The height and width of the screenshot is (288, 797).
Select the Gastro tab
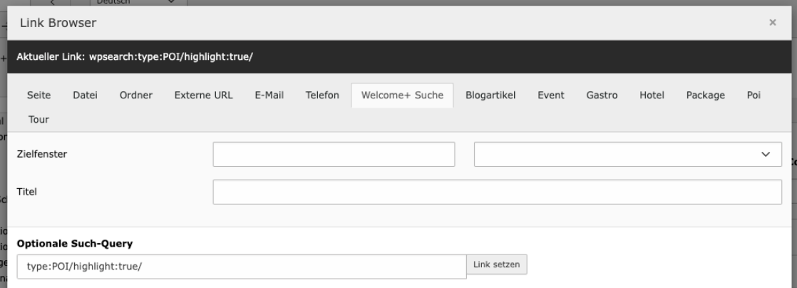(602, 96)
